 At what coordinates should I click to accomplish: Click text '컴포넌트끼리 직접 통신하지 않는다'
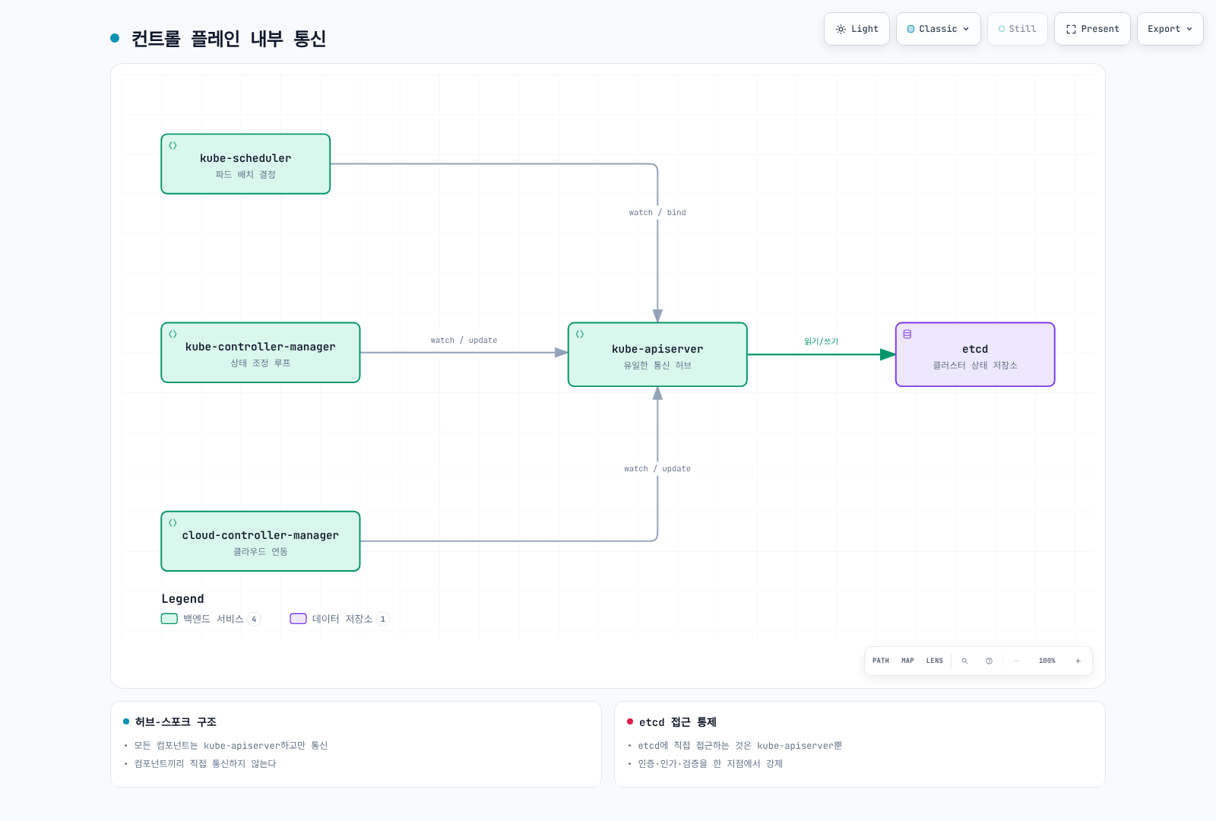click(205, 764)
